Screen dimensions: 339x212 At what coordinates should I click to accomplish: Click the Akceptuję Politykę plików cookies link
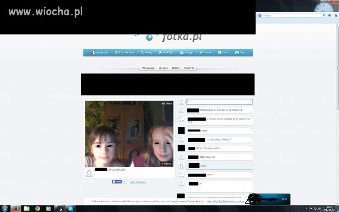coord(226,201)
